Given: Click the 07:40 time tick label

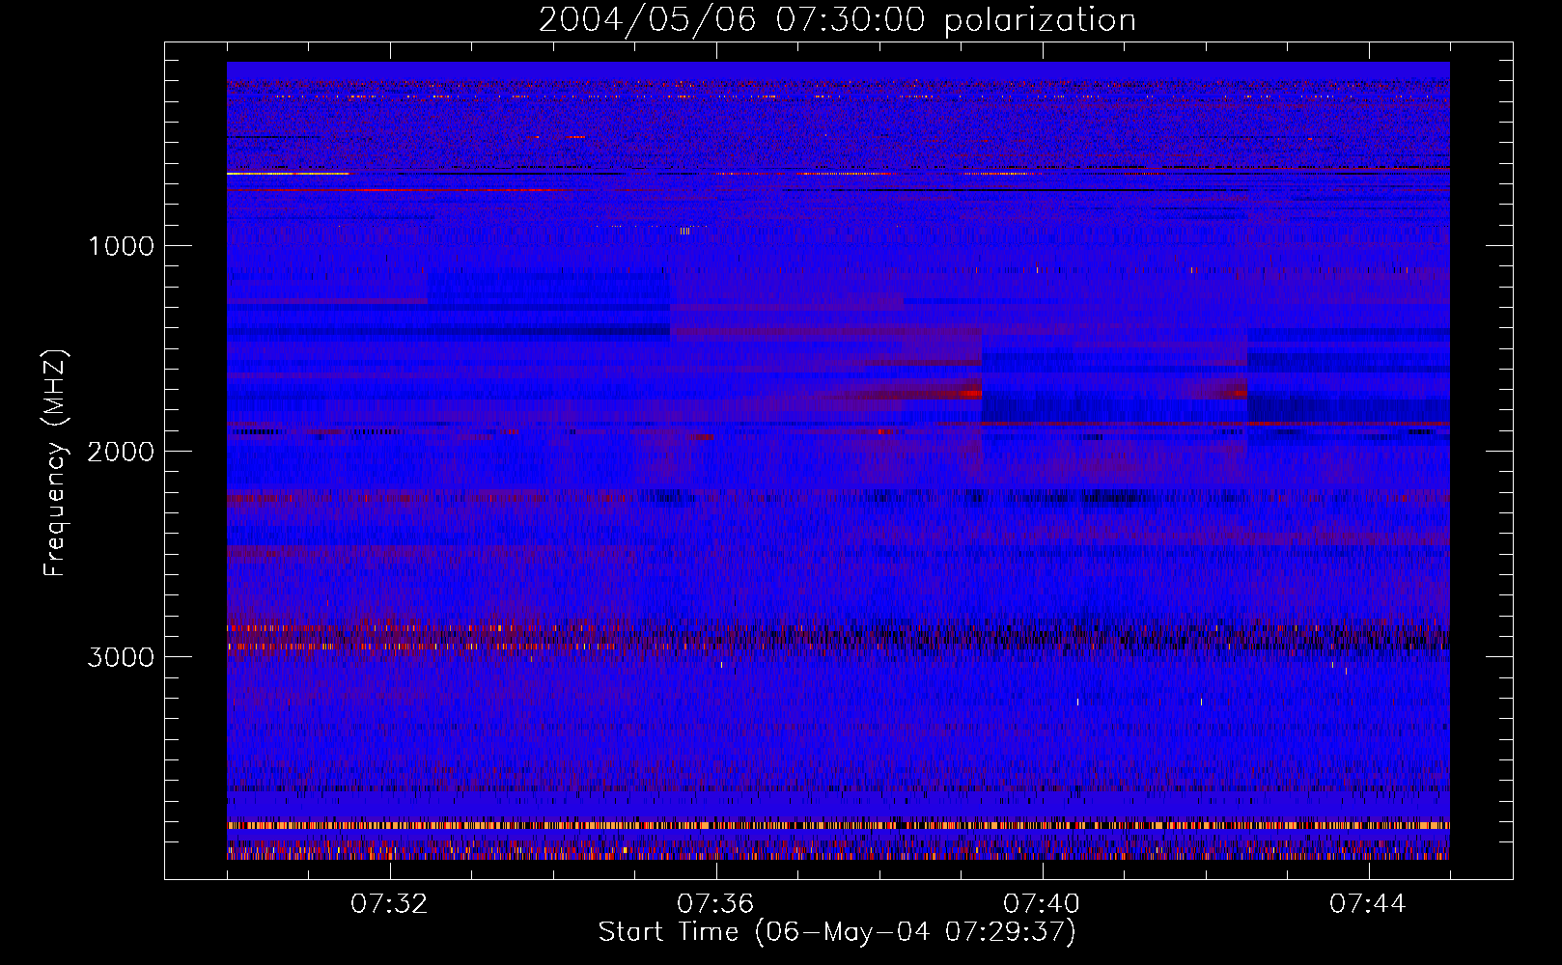Looking at the screenshot, I should pos(1042,904).
